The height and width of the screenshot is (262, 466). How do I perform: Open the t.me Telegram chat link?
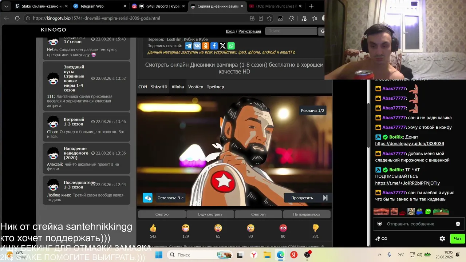407,183
